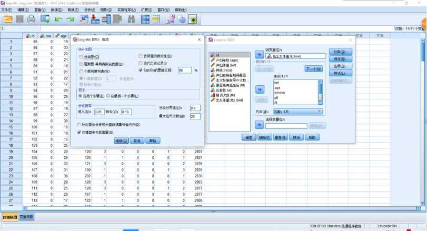
Task: Check the correlations of estimates checkbox
Action: pyautogui.click(x=141, y=56)
